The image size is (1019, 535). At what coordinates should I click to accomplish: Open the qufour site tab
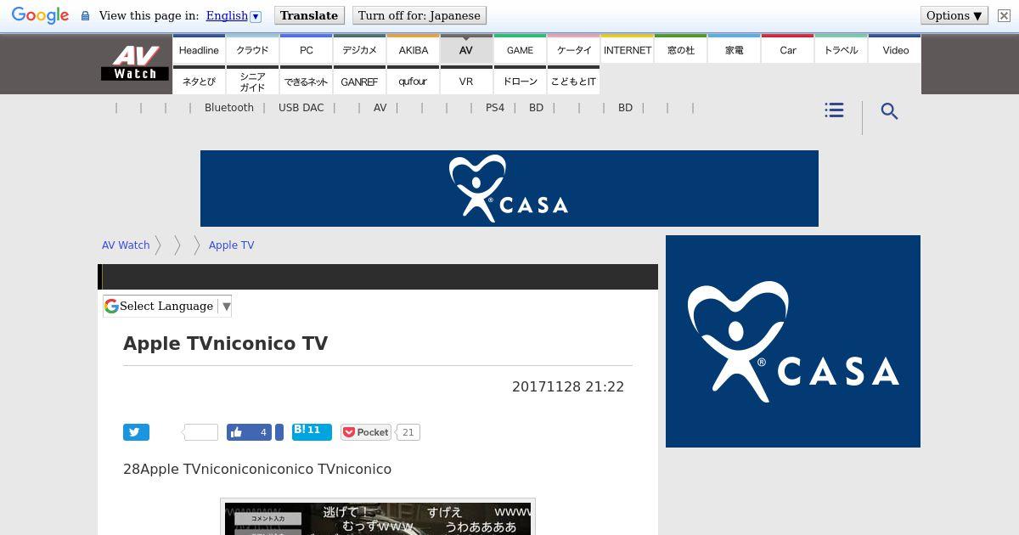(x=413, y=81)
